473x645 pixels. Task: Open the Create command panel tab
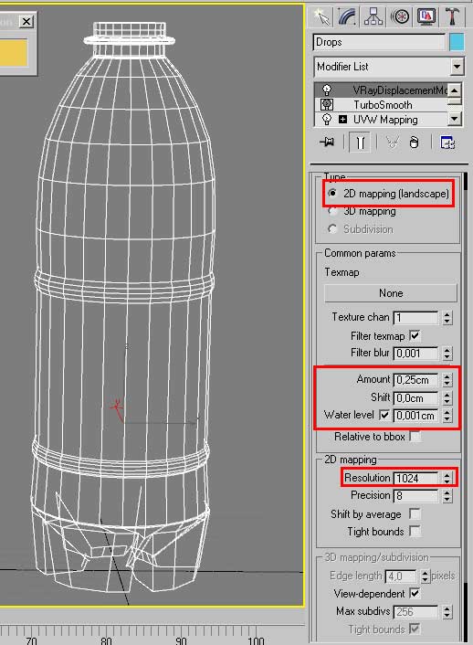321,16
